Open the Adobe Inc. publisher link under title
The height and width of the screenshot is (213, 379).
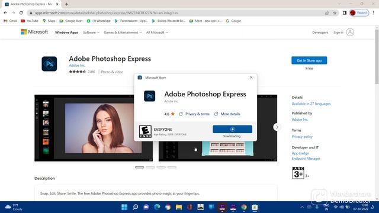[77, 66]
